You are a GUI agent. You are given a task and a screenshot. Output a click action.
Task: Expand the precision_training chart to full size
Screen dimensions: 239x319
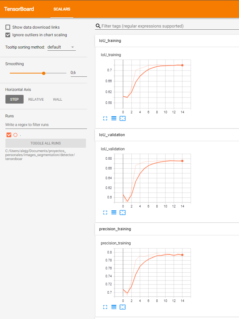pyautogui.click(x=105, y=307)
